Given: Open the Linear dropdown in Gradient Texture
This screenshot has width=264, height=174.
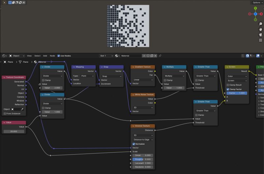Looking at the screenshot, I should 143,80.
